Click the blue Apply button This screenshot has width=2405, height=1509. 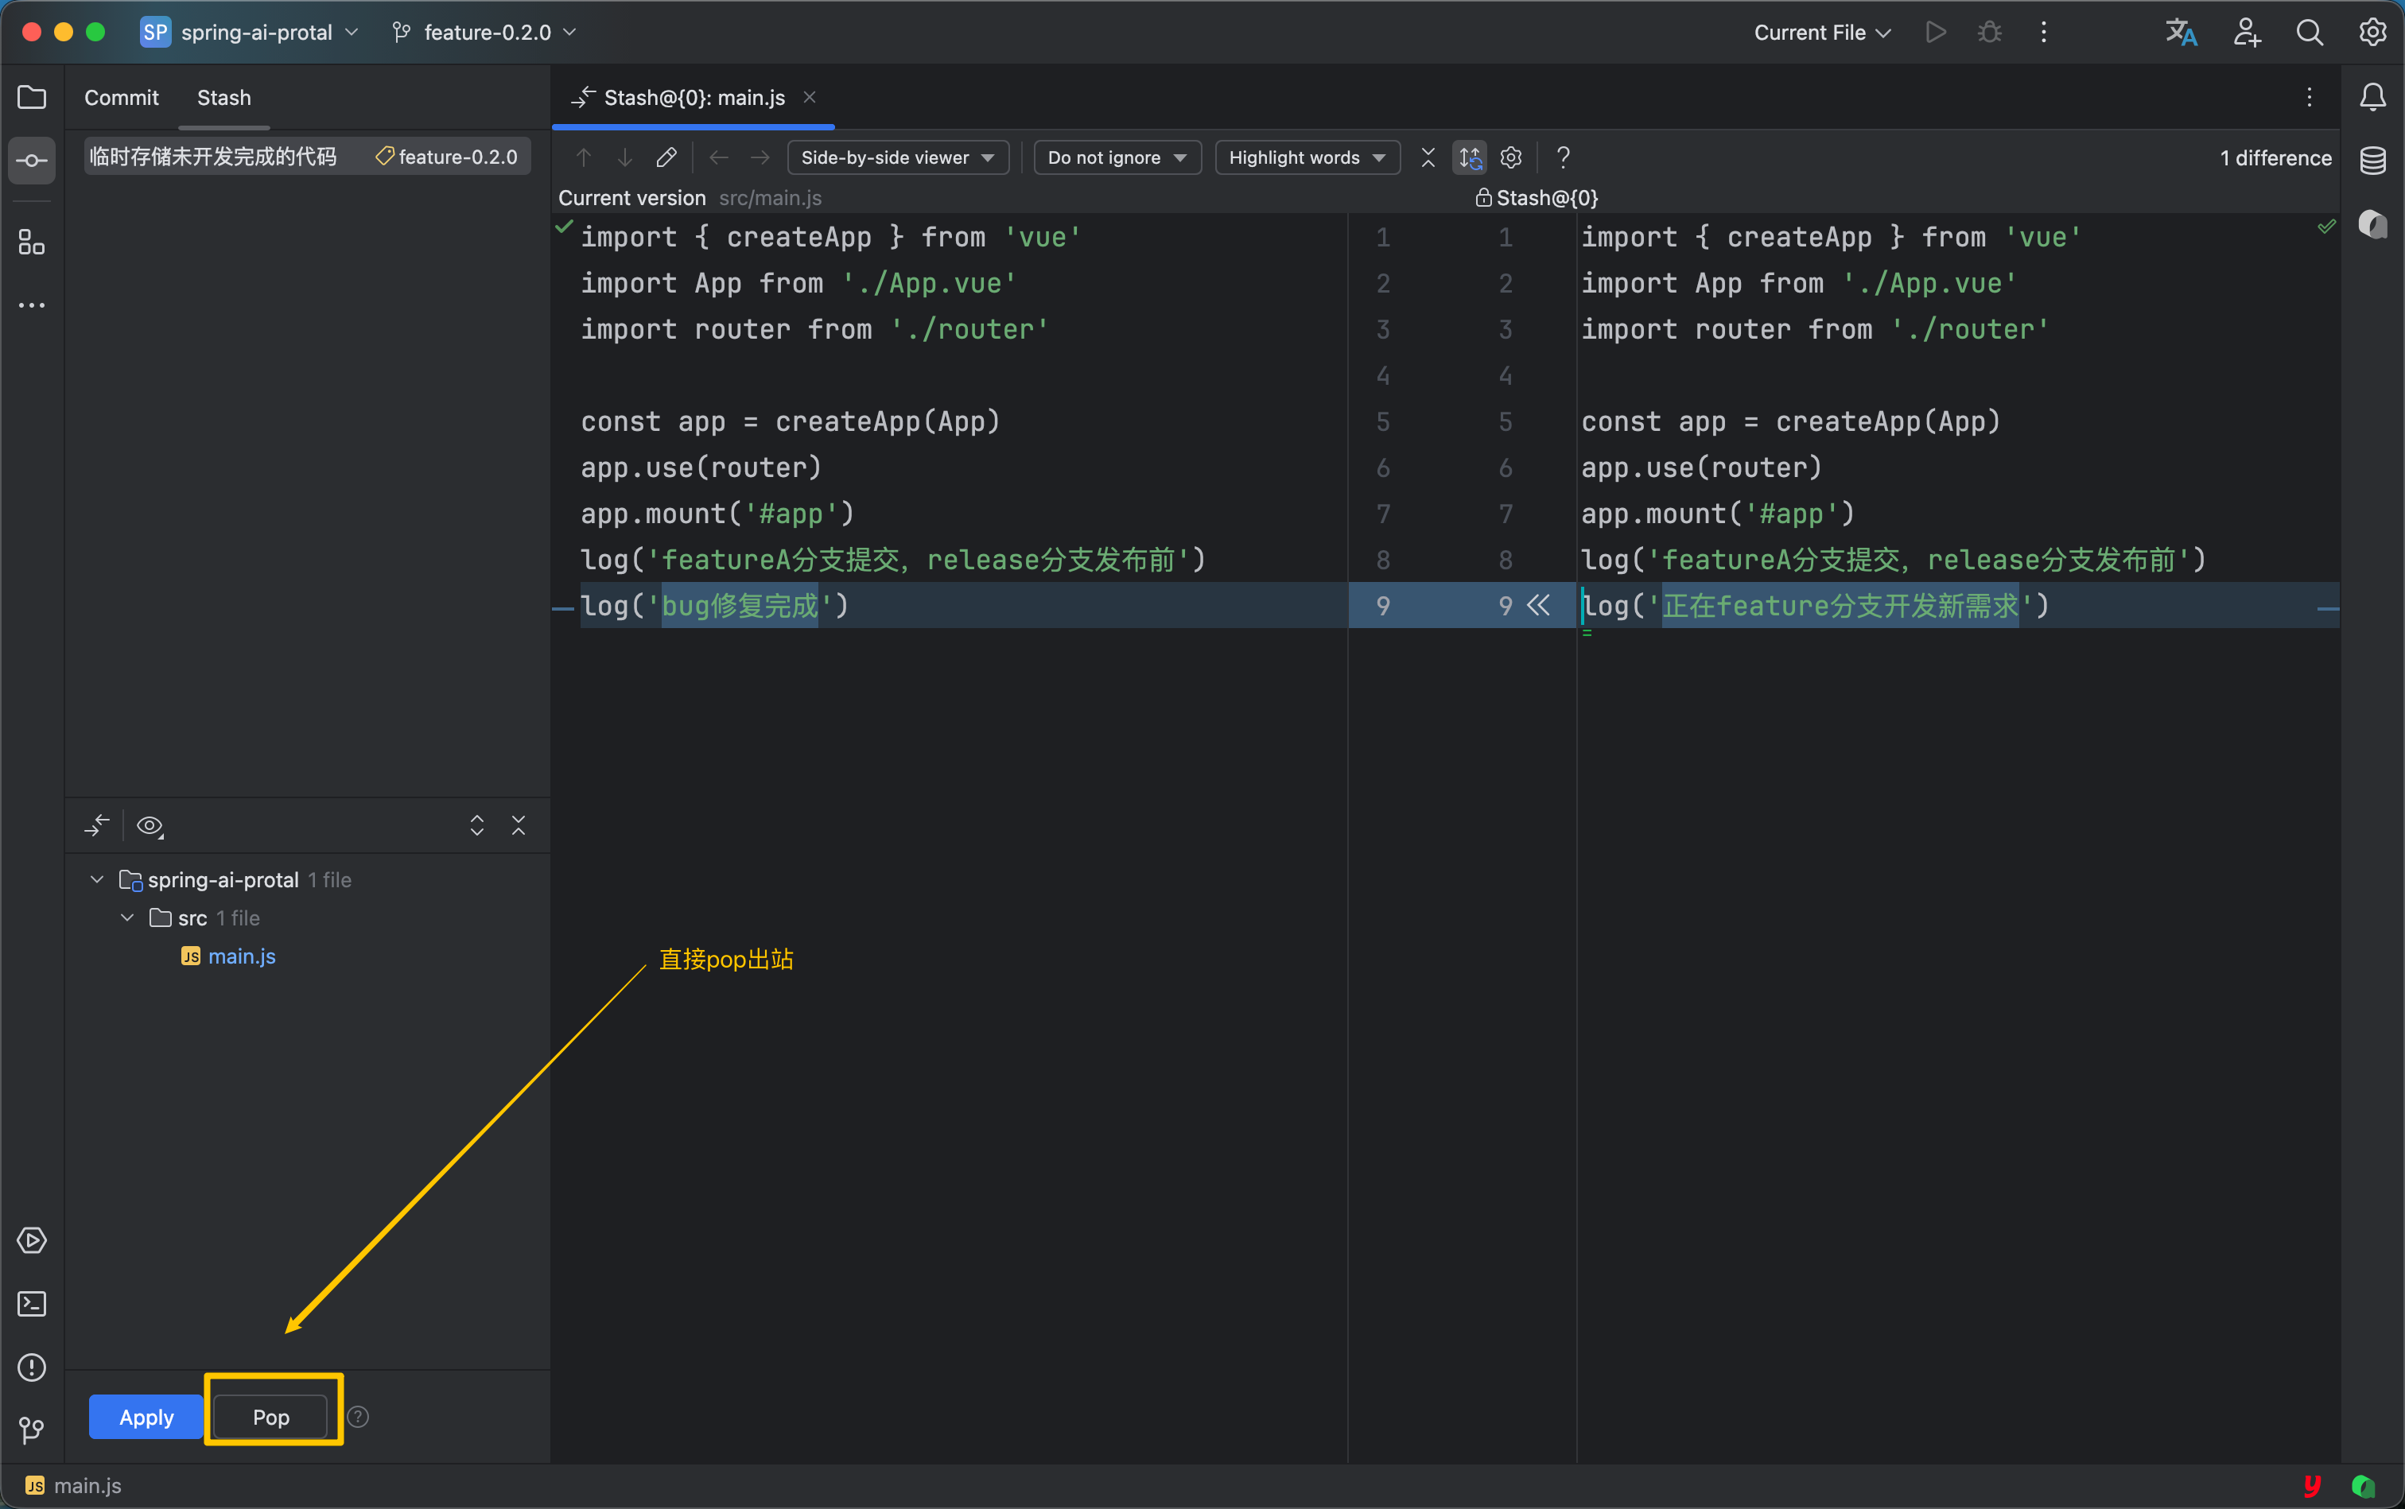146,1416
